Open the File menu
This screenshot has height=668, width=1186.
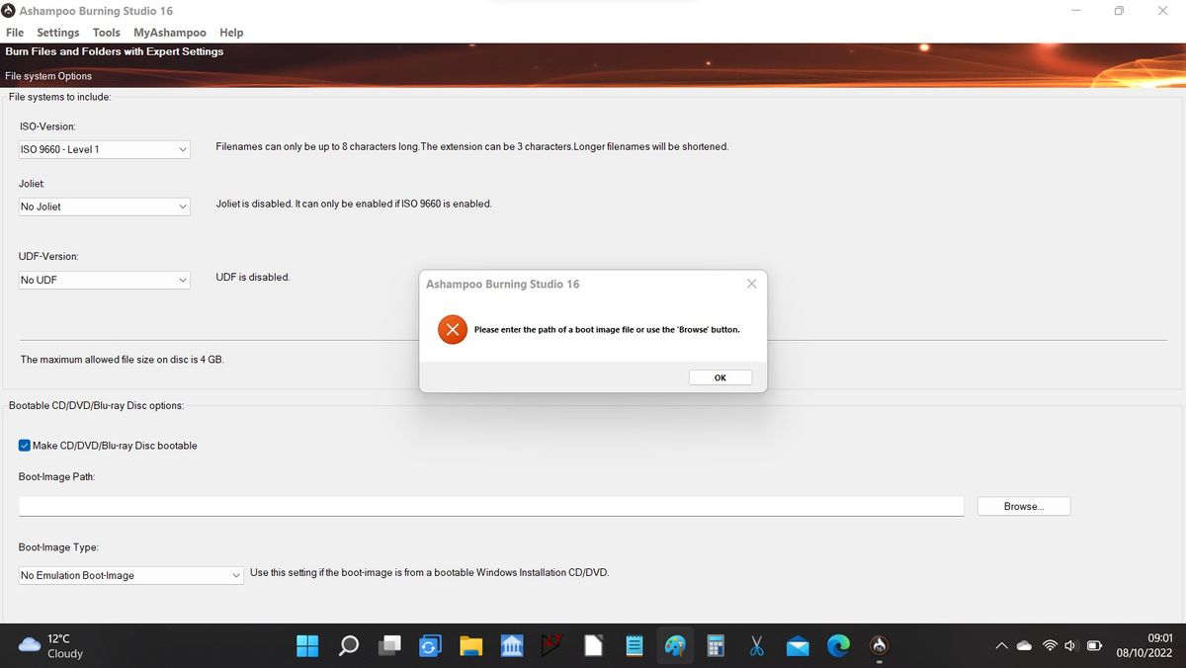(x=15, y=33)
